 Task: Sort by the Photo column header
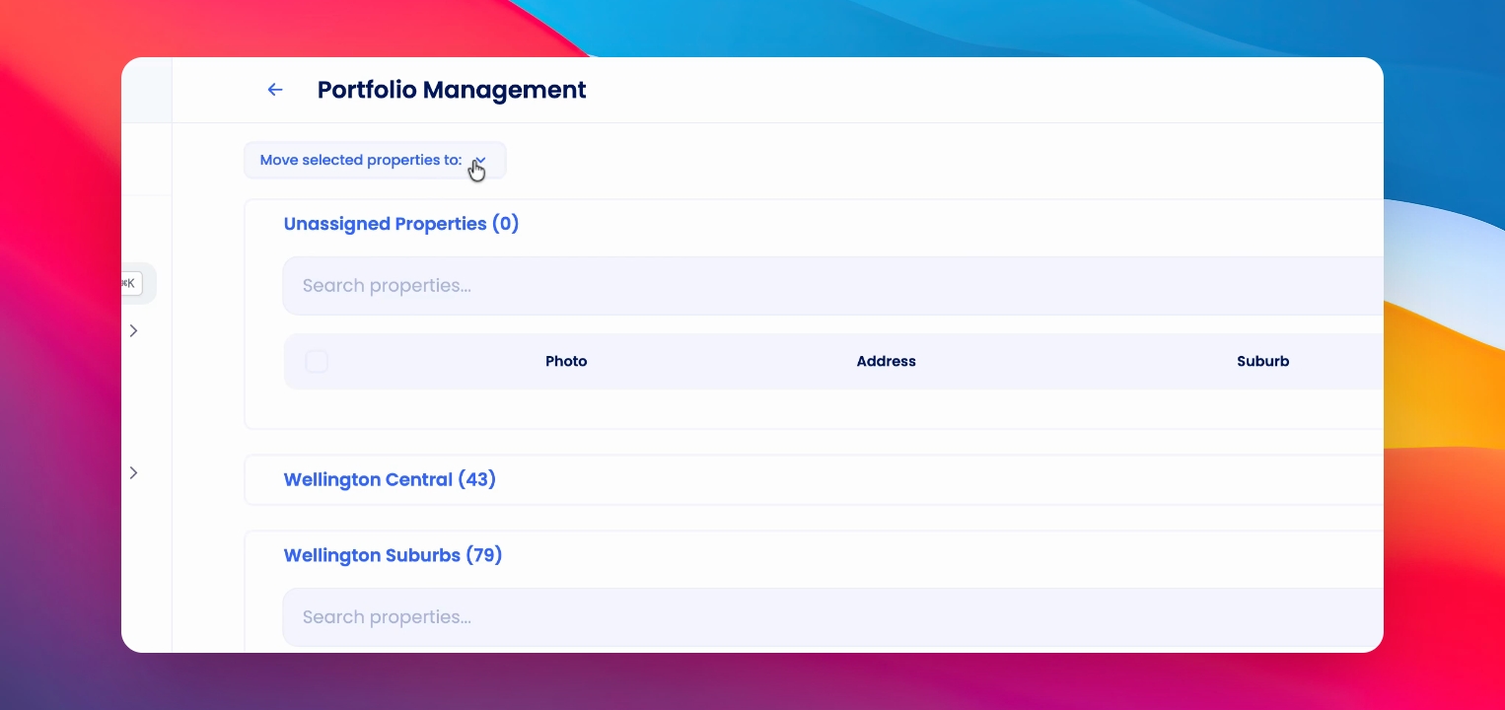pos(566,361)
